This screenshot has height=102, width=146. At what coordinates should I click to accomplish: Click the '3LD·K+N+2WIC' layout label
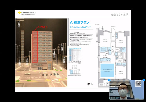pyautogui.click(x=81, y=27)
